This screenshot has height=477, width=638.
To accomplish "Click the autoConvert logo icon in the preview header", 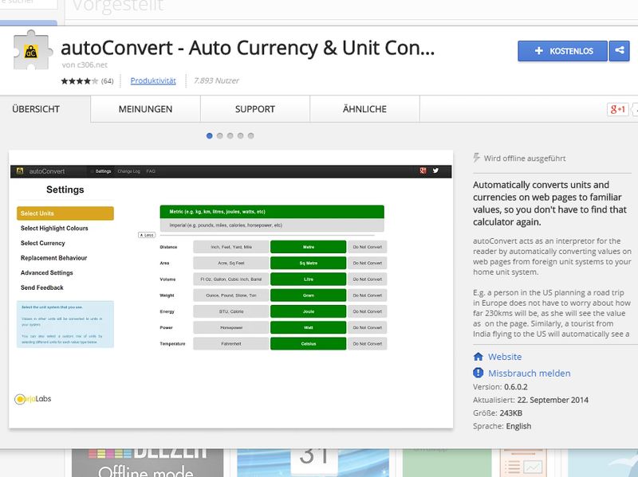I will click(20, 171).
